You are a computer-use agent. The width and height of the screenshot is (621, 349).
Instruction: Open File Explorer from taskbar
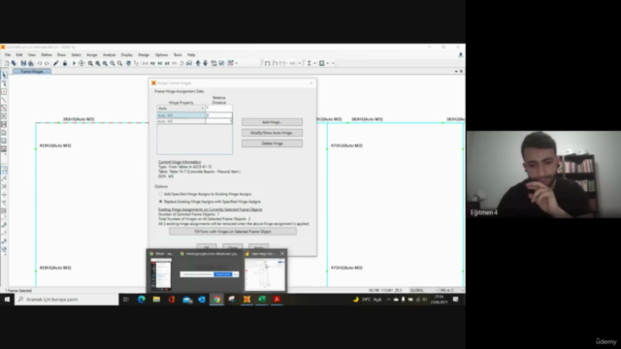coord(156,300)
